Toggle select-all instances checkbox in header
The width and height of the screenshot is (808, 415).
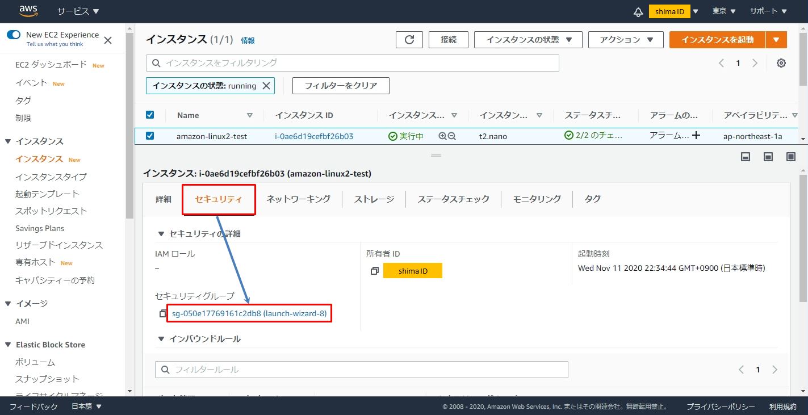point(150,115)
